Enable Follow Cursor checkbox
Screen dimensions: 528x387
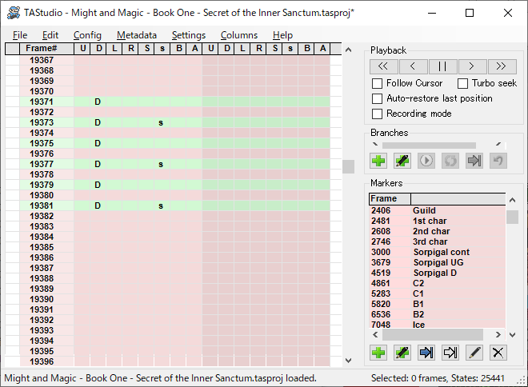pos(378,83)
